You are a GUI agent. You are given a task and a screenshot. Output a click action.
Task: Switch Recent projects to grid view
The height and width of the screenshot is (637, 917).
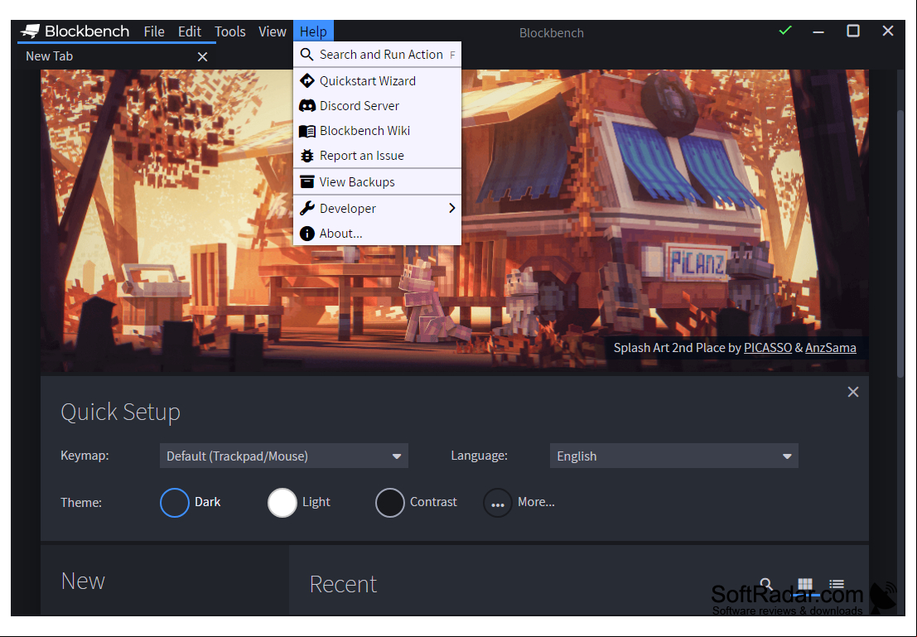(x=805, y=584)
